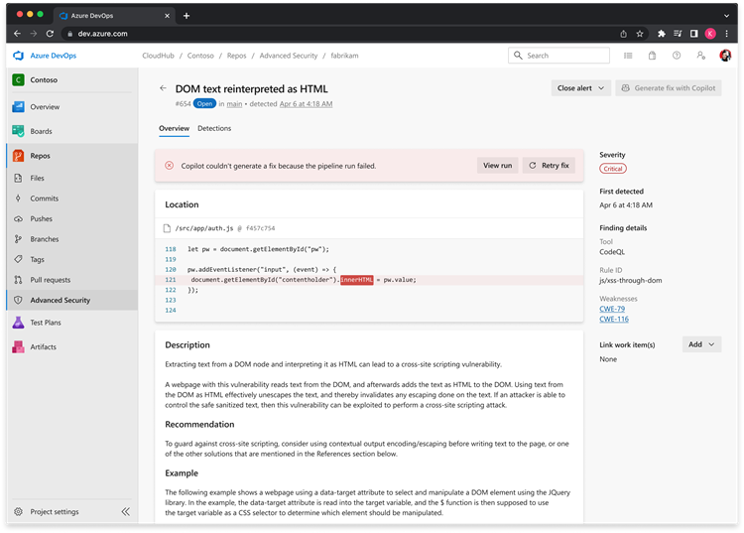Screen dimensions: 744x533
Task: Click the Open status badge
Action: pos(204,104)
